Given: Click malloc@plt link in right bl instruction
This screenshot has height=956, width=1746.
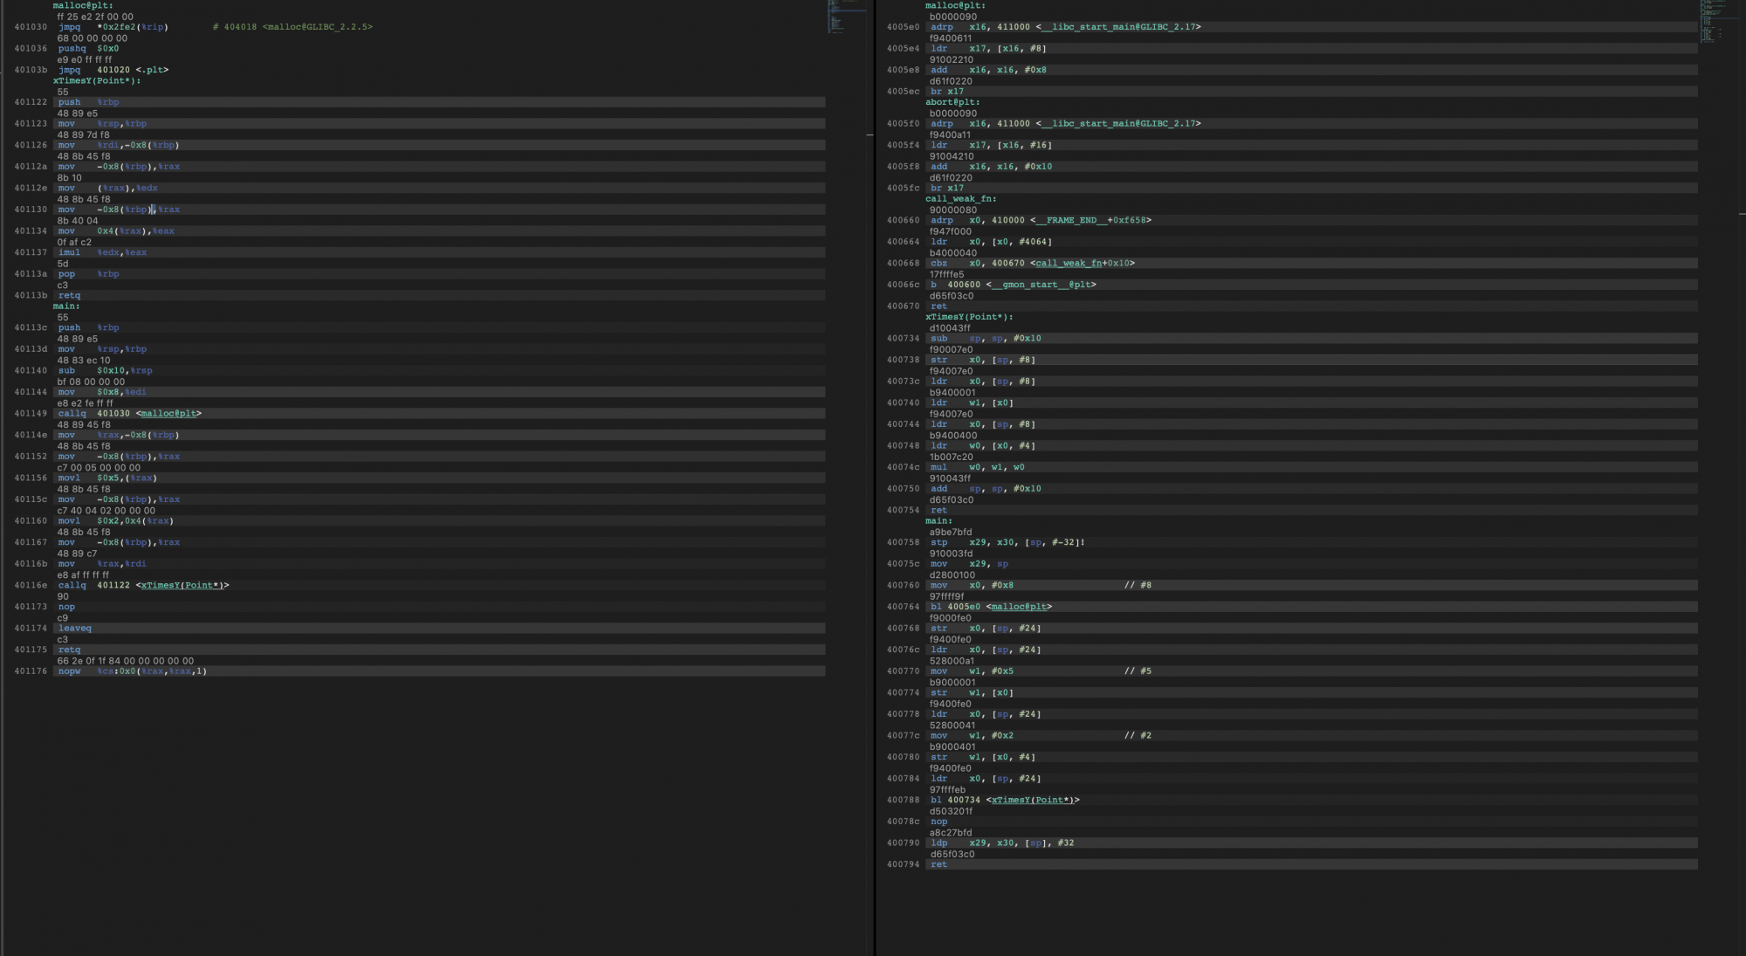Looking at the screenshot, I should (1018, 607).
